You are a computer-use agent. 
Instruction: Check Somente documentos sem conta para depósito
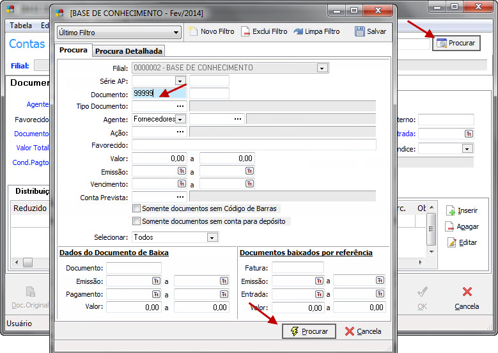[x=136, y=221]
